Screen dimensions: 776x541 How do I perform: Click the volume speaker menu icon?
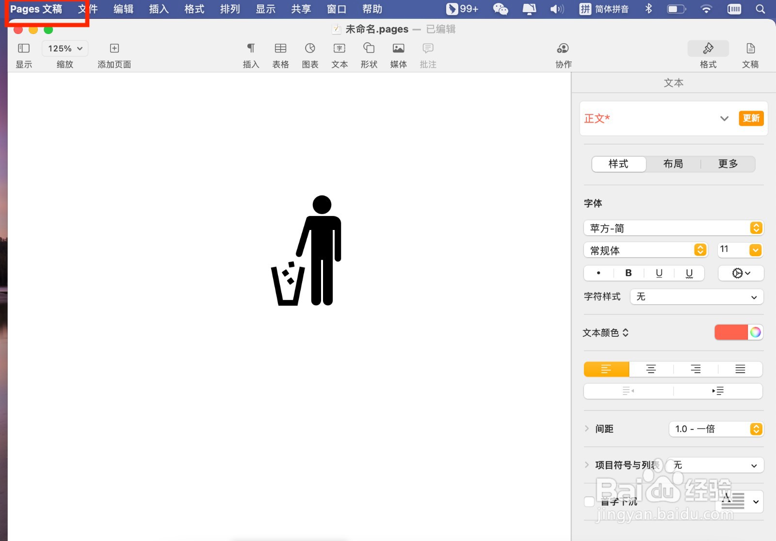point(557,9)
